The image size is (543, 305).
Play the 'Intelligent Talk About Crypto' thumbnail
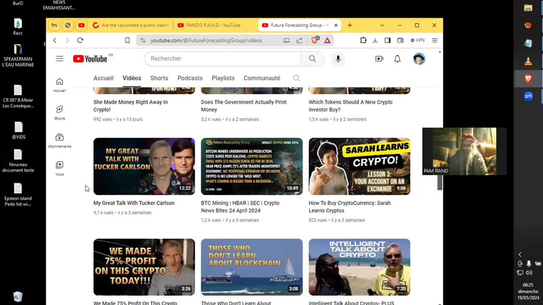pyautogui.click(x=359, y=267)
